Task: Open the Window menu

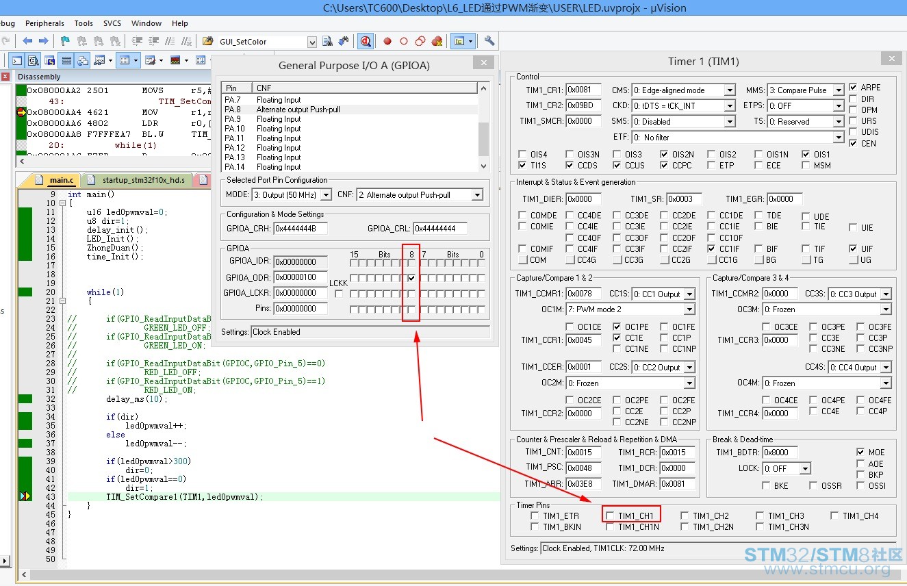Action: [x=146, y=23]
